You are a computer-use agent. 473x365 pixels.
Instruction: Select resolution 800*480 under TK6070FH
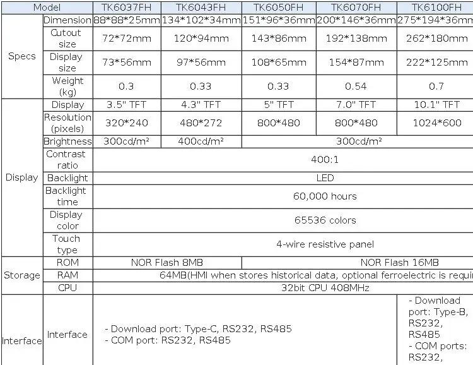click(x=356, y=123)
